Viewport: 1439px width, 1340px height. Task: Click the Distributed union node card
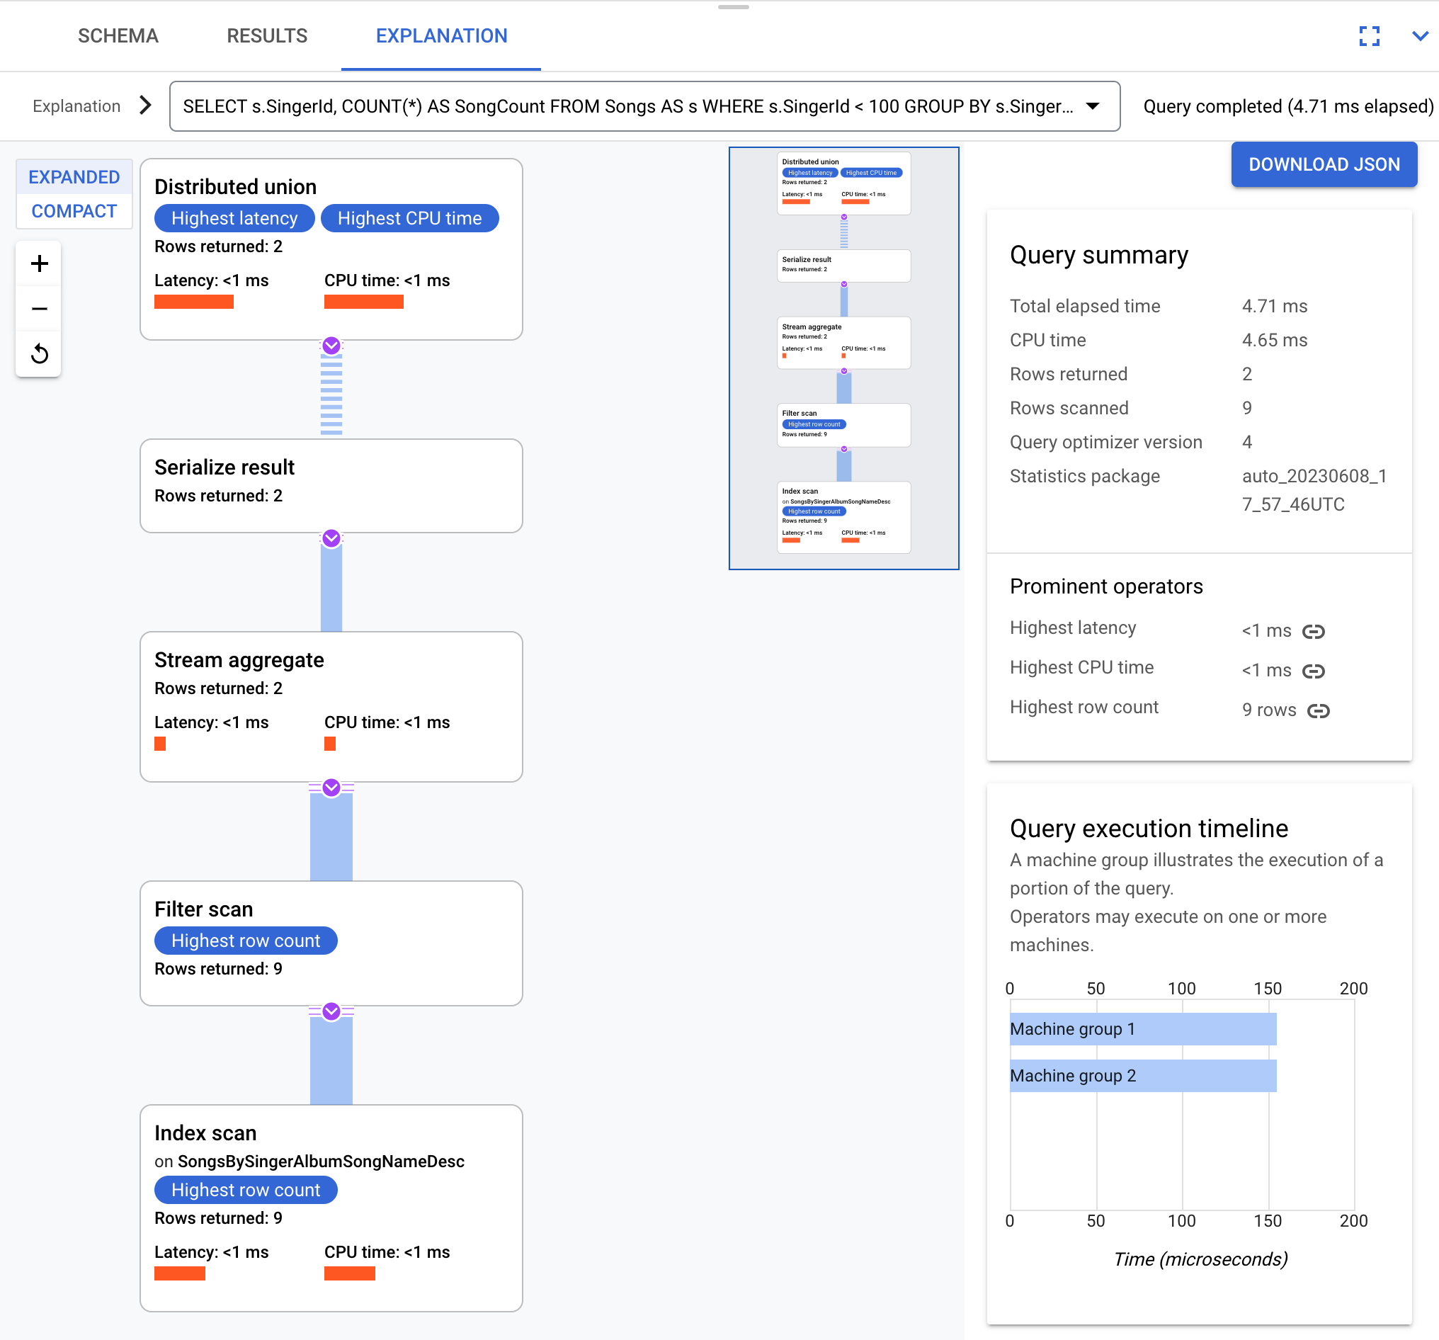332,248
